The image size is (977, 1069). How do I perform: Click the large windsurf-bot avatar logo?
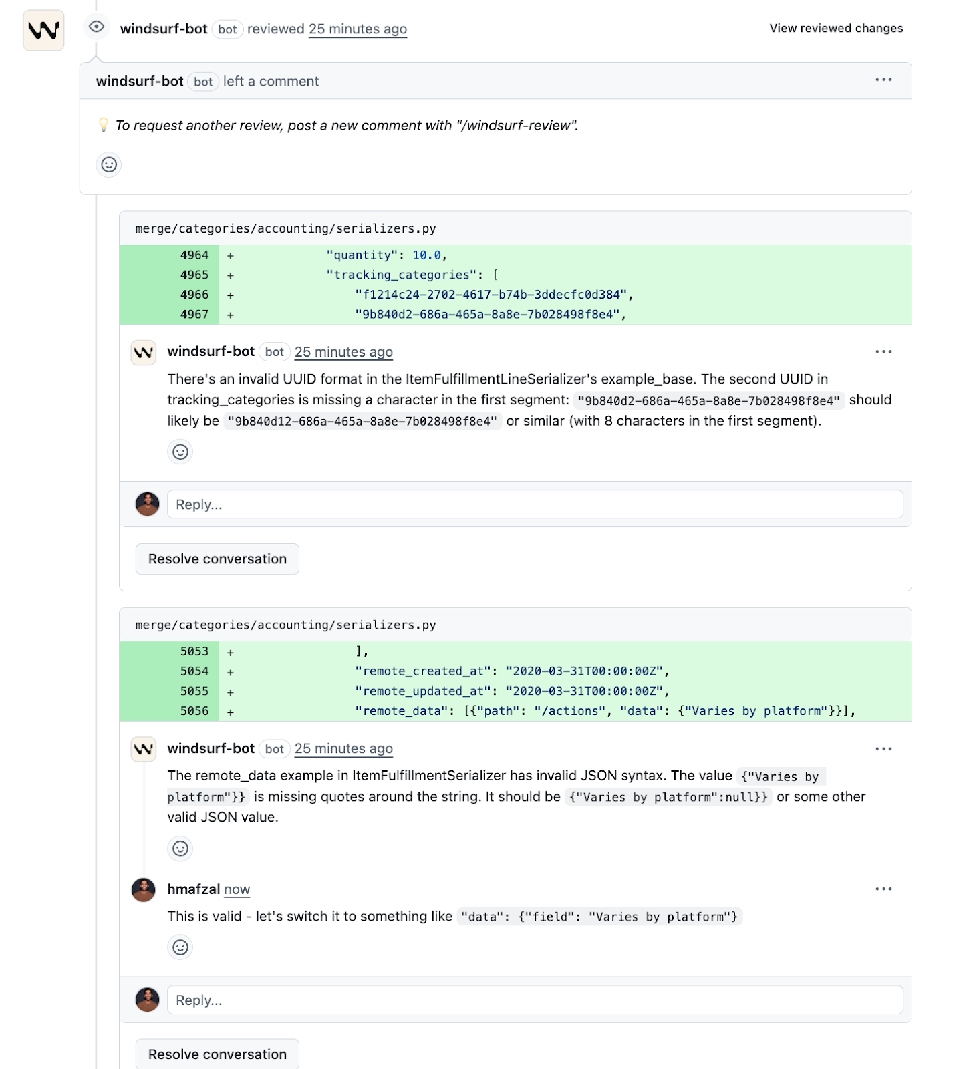[x=43, y=30]
